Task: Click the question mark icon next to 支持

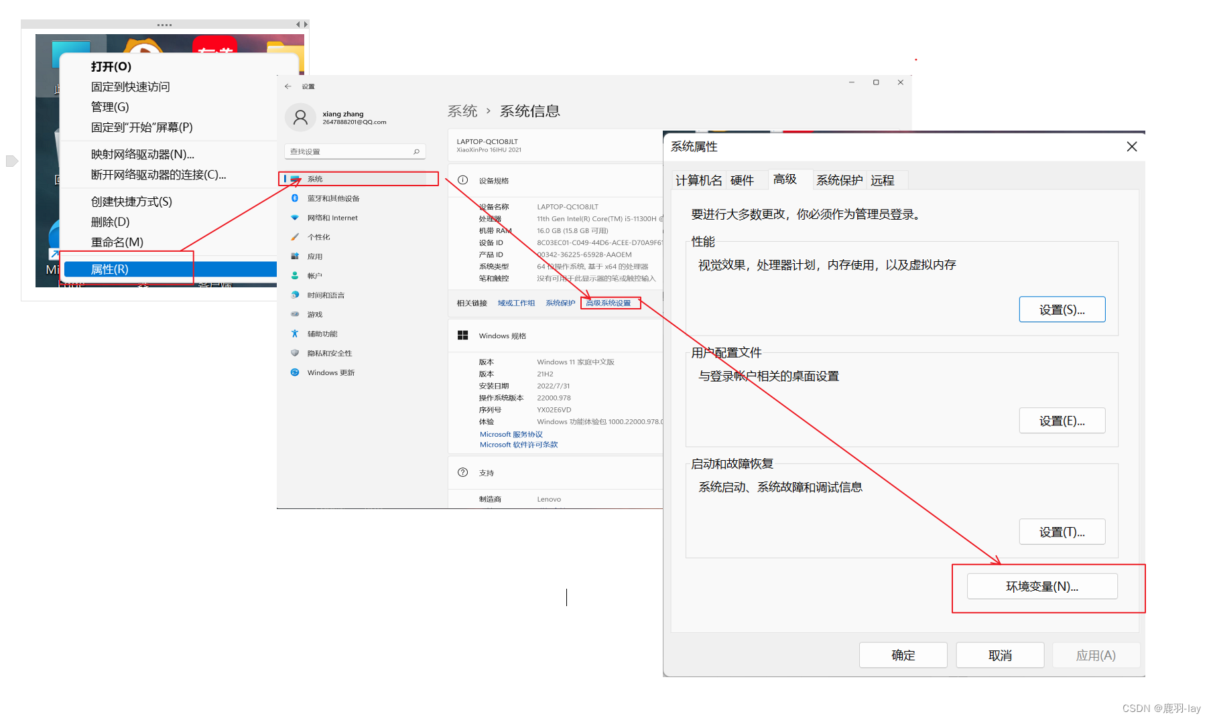Action: [462, 472]
